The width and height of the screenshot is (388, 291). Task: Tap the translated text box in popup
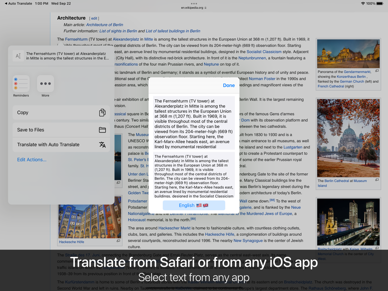tap(194, 175)
